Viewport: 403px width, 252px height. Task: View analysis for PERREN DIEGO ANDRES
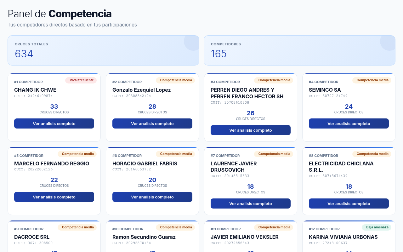(x=250, y=130)
